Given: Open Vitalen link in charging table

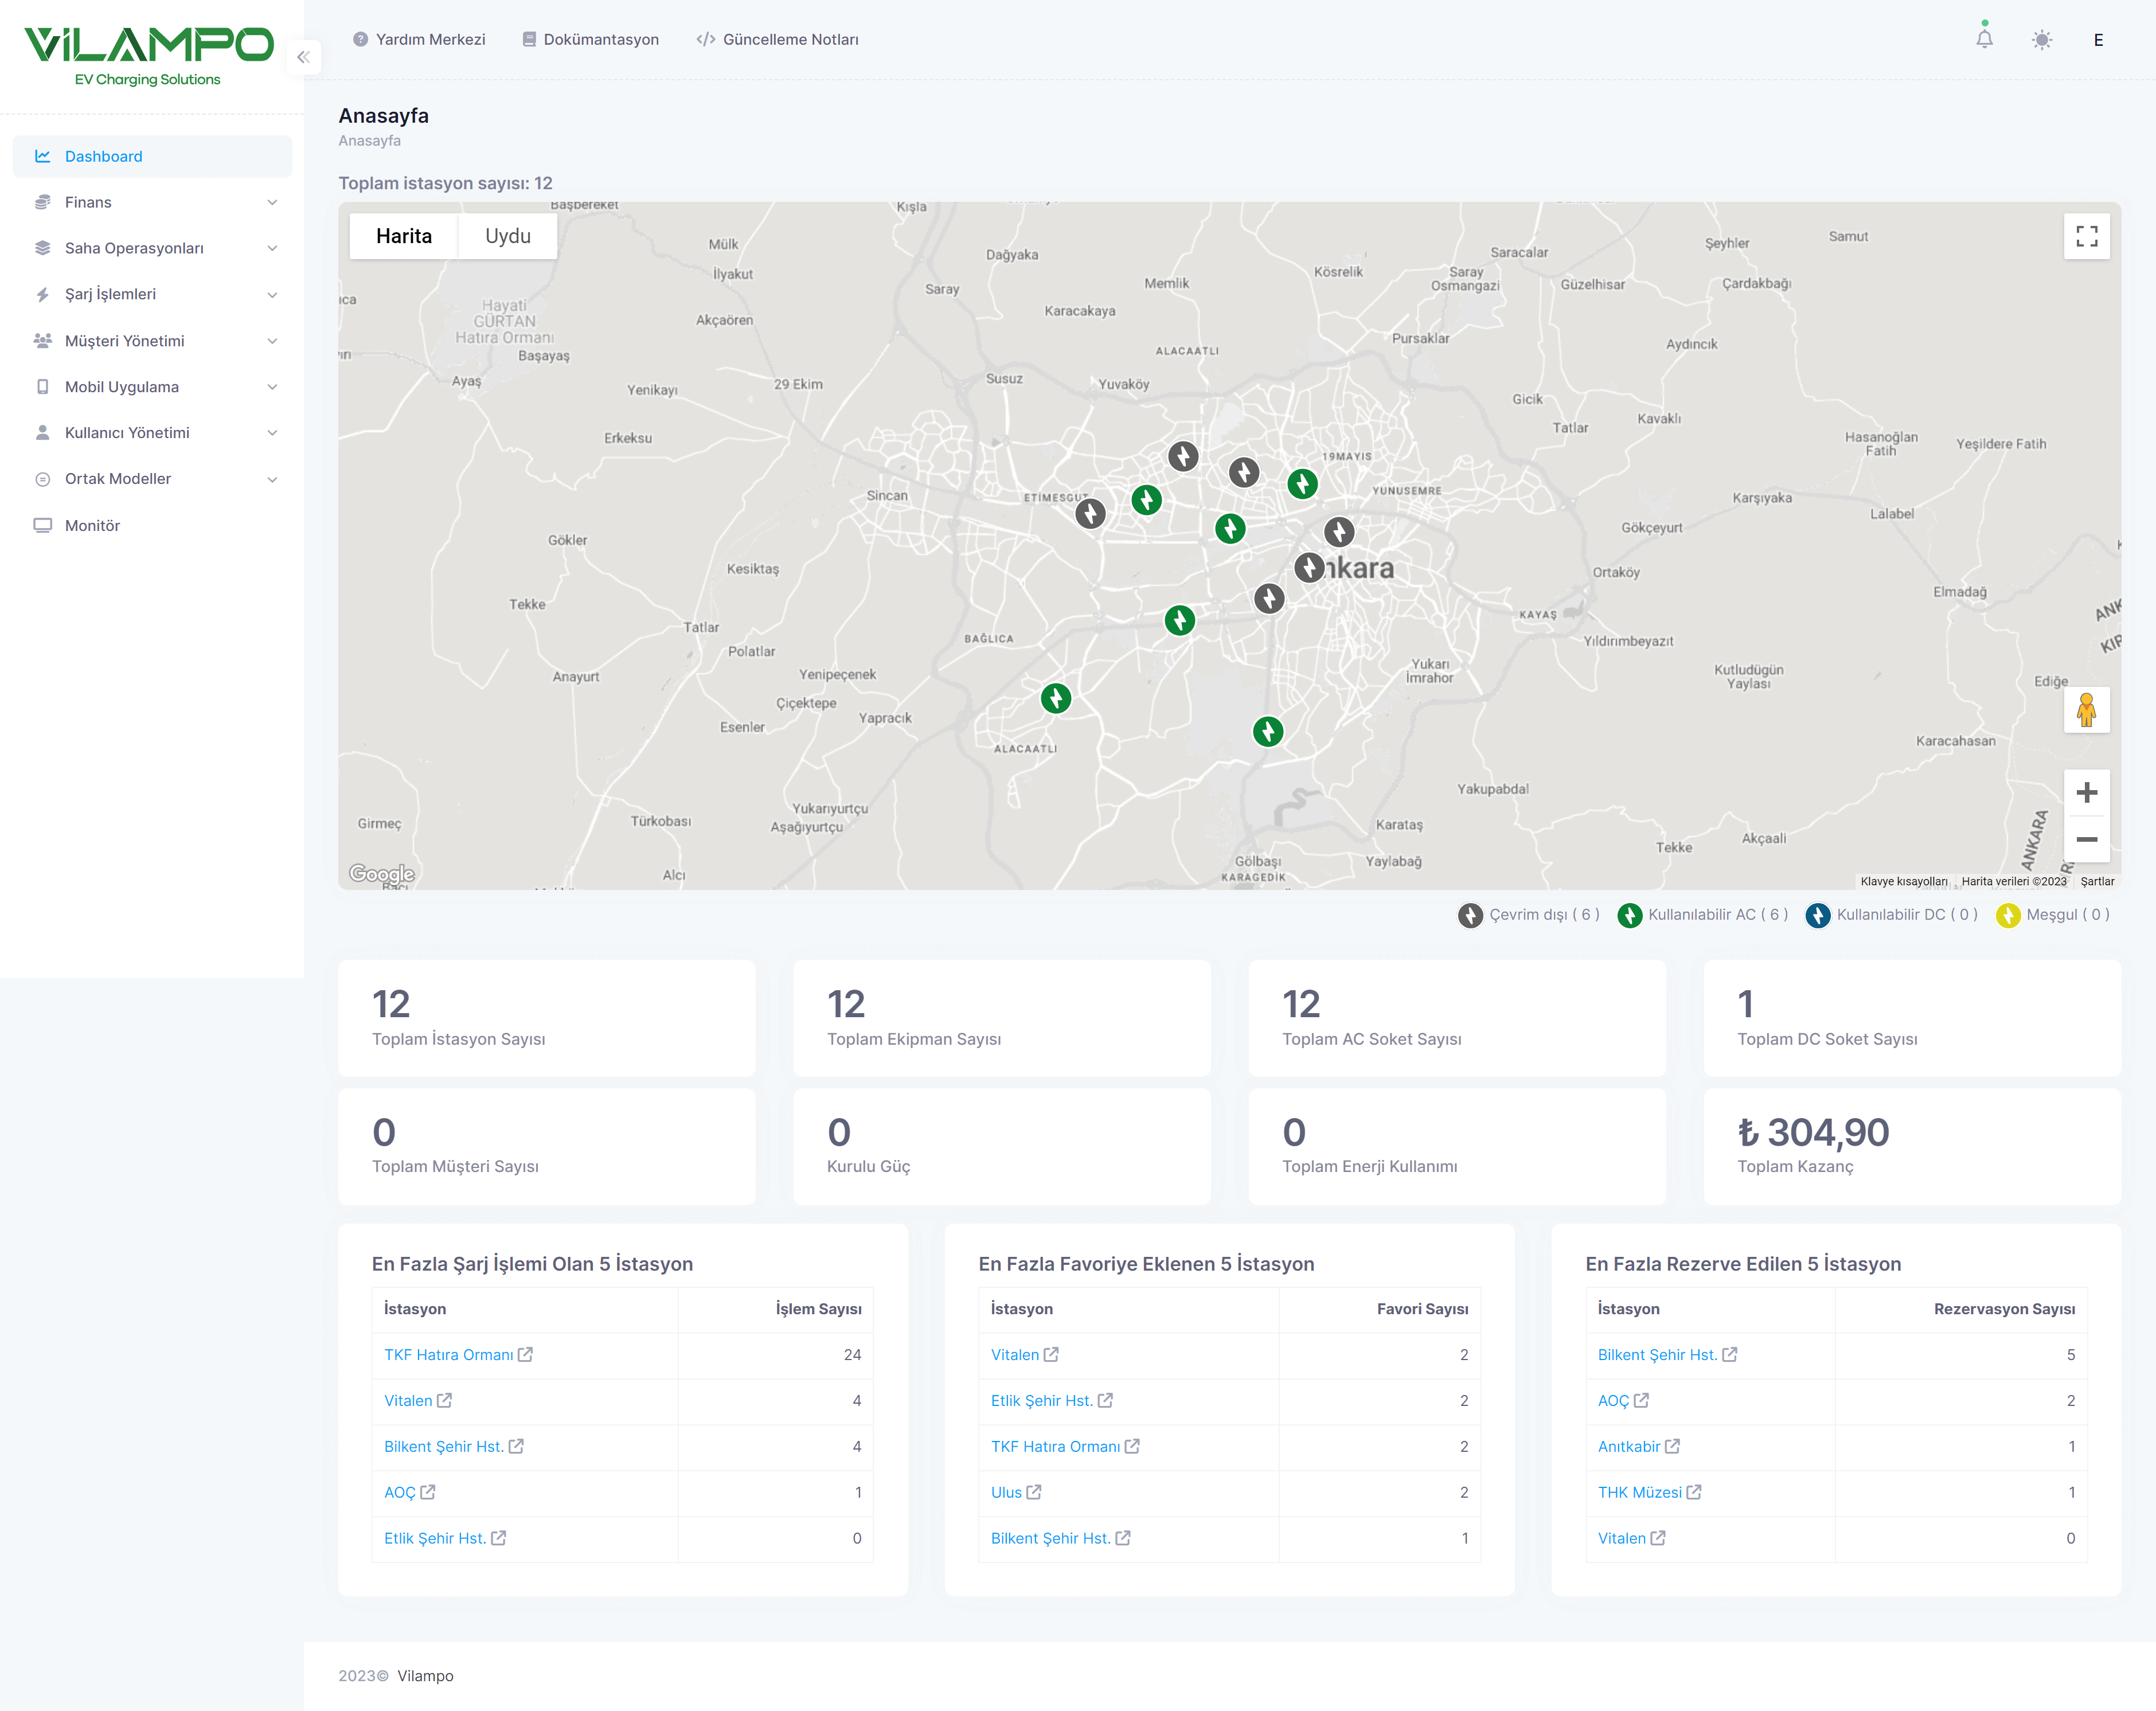Looking at the screenshot, I should [408, 1401].
